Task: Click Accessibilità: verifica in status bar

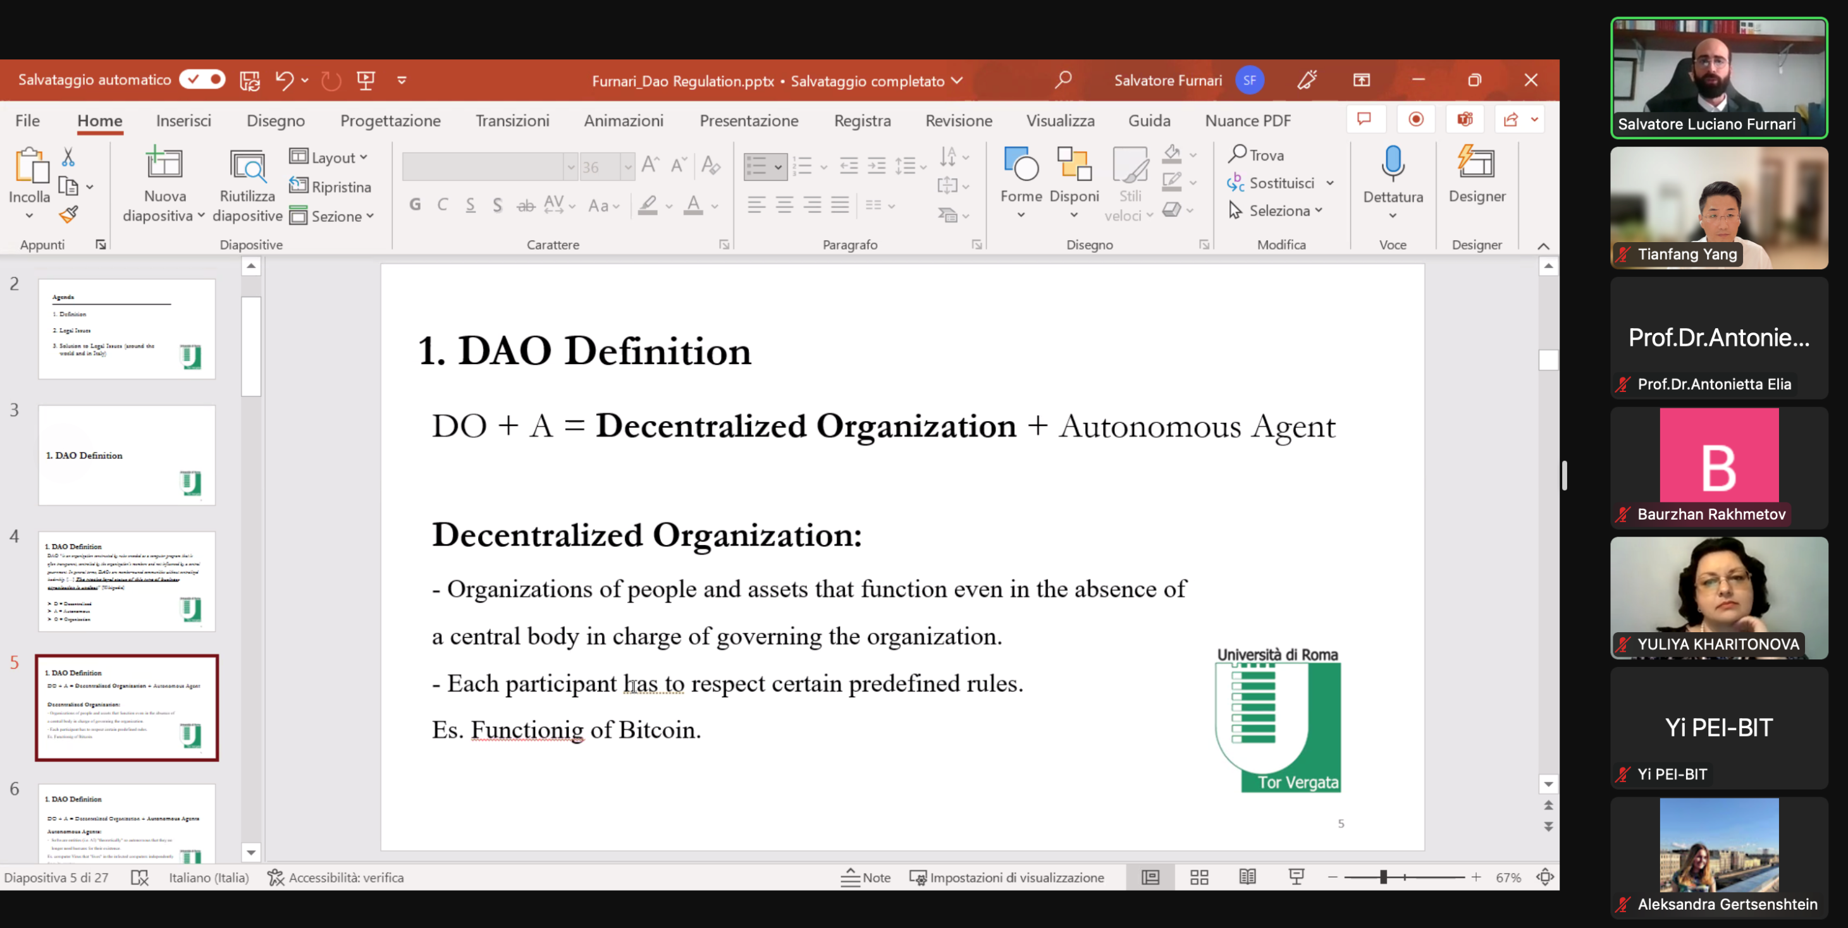Action: (336, 877)
